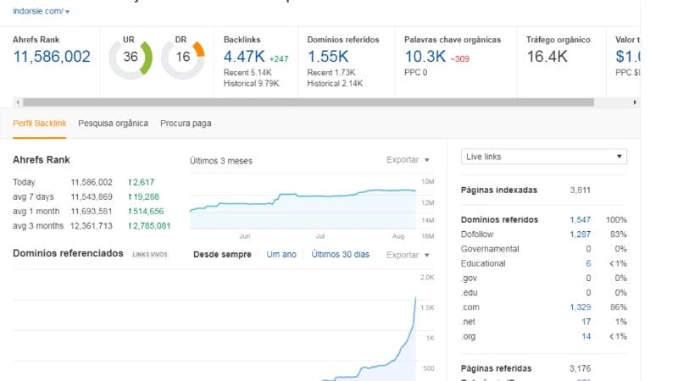Open Domínios referidos count 1,547
Screen dimensions: 678x381
[580, 220]
